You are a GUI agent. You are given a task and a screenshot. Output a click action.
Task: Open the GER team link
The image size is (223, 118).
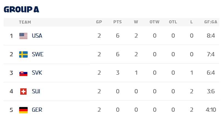pyautogui.click(x=37, y=110)
